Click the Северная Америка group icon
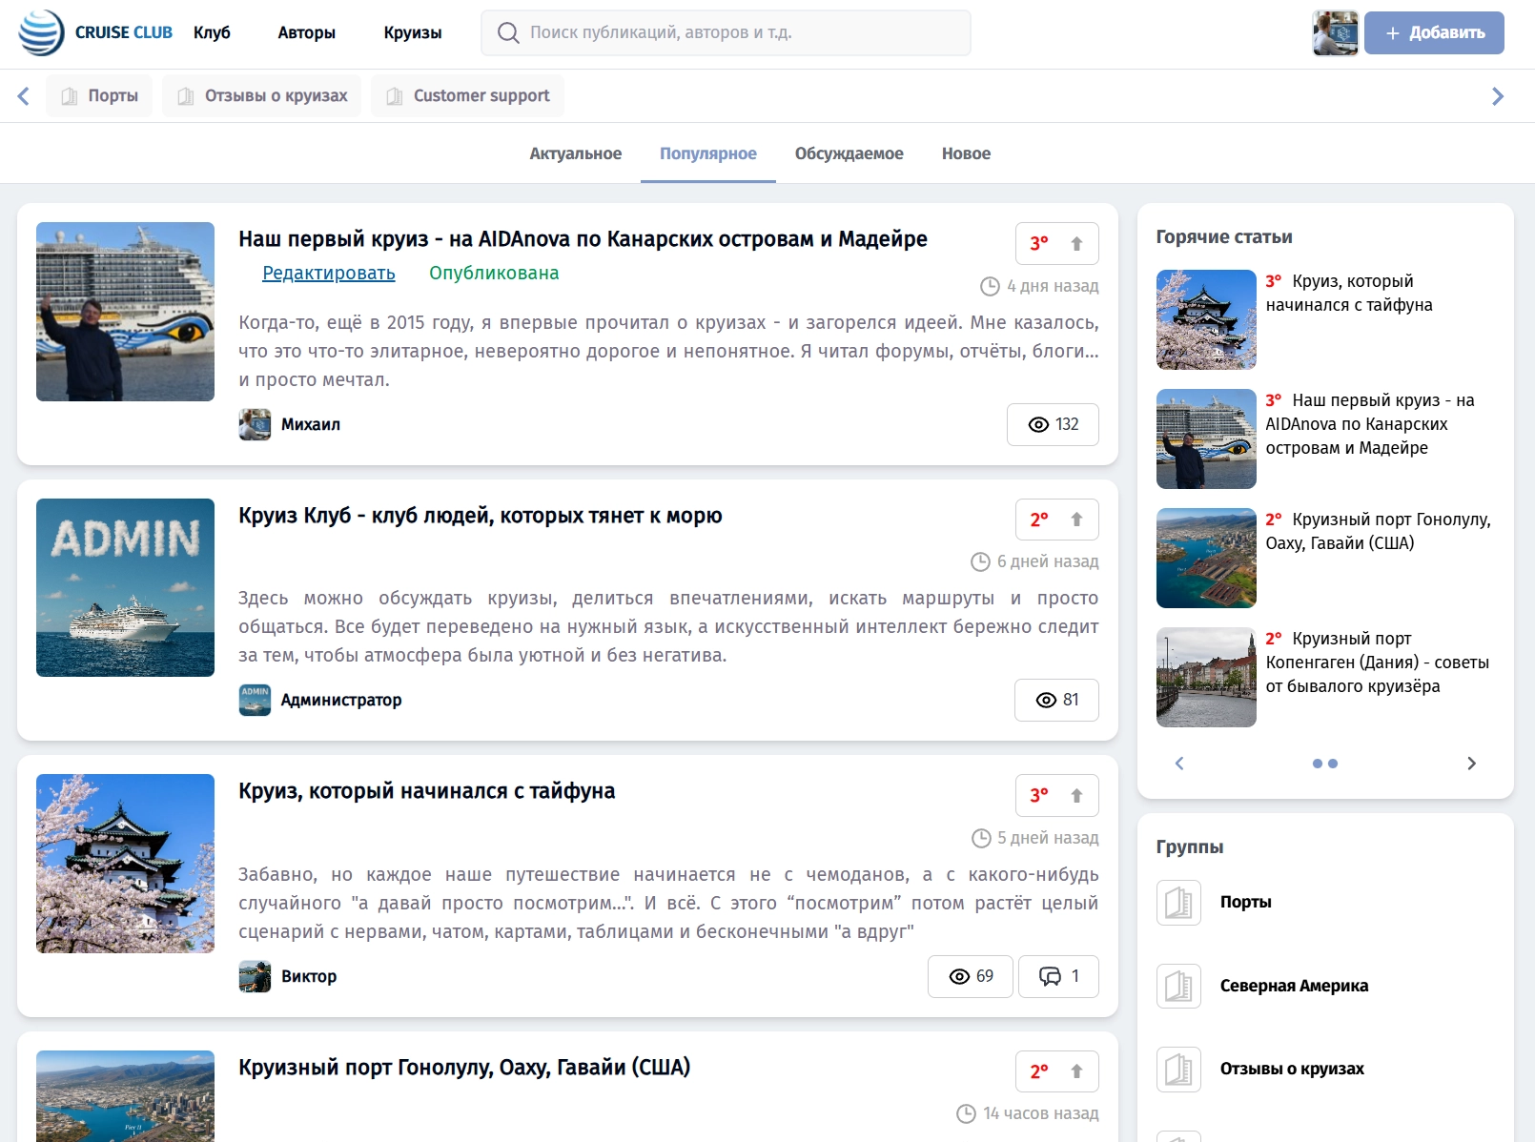 pyautogui.click(x=1178, y=986)
